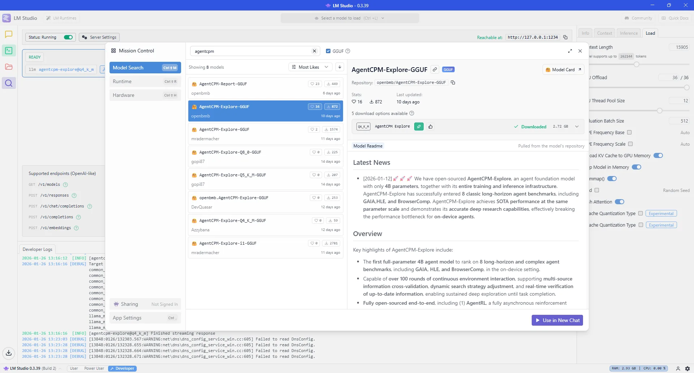Check the first Cache Quantization Type checkbox
The image size is (694, 373).
click(x=641, y=213)
